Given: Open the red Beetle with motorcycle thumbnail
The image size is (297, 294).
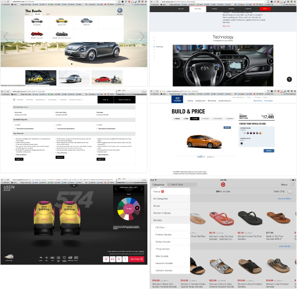Looking at the screenshot, I should pyautogui.click(x=107, y=78).
